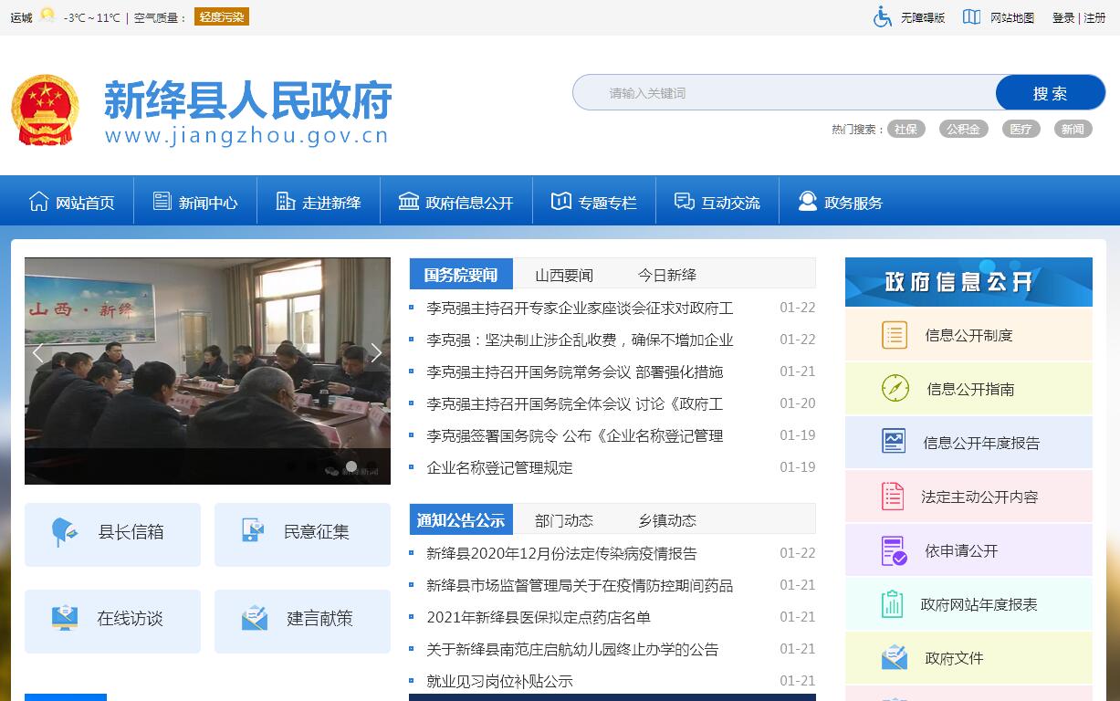Image resolution: width=1120 pixels, height=701 pixels.
Task: Open the 民意征集 survey icon
Action: coord(253,531)
